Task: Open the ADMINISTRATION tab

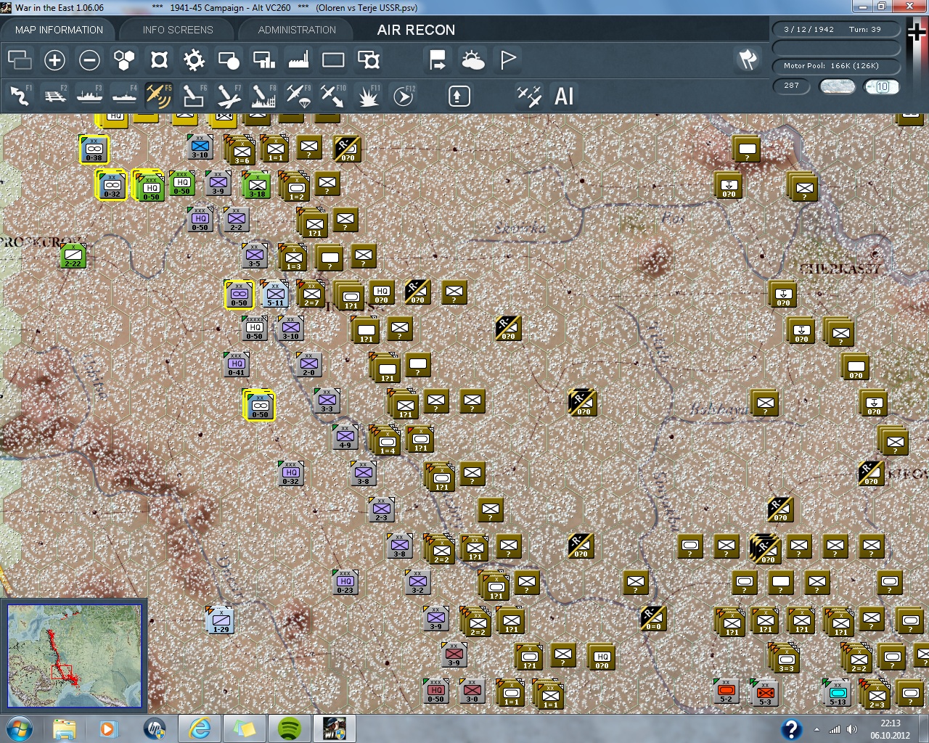Action: pos(297,30)
